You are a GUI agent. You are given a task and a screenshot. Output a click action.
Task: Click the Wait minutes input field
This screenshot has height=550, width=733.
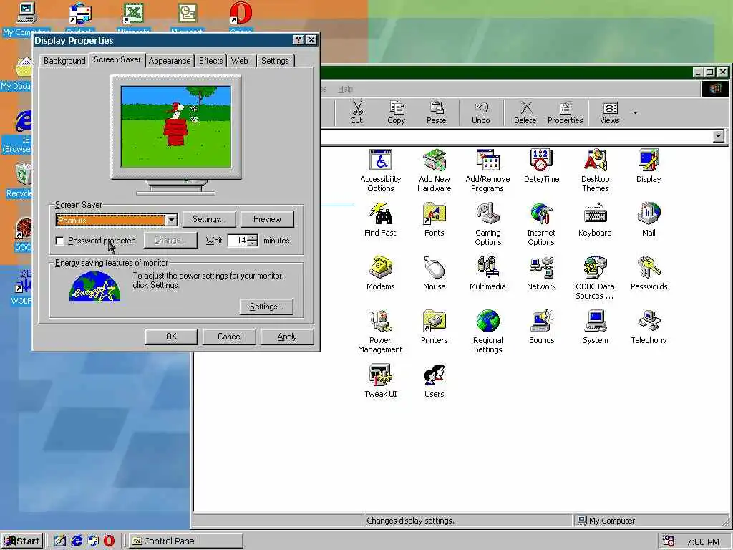click(238, 241)
